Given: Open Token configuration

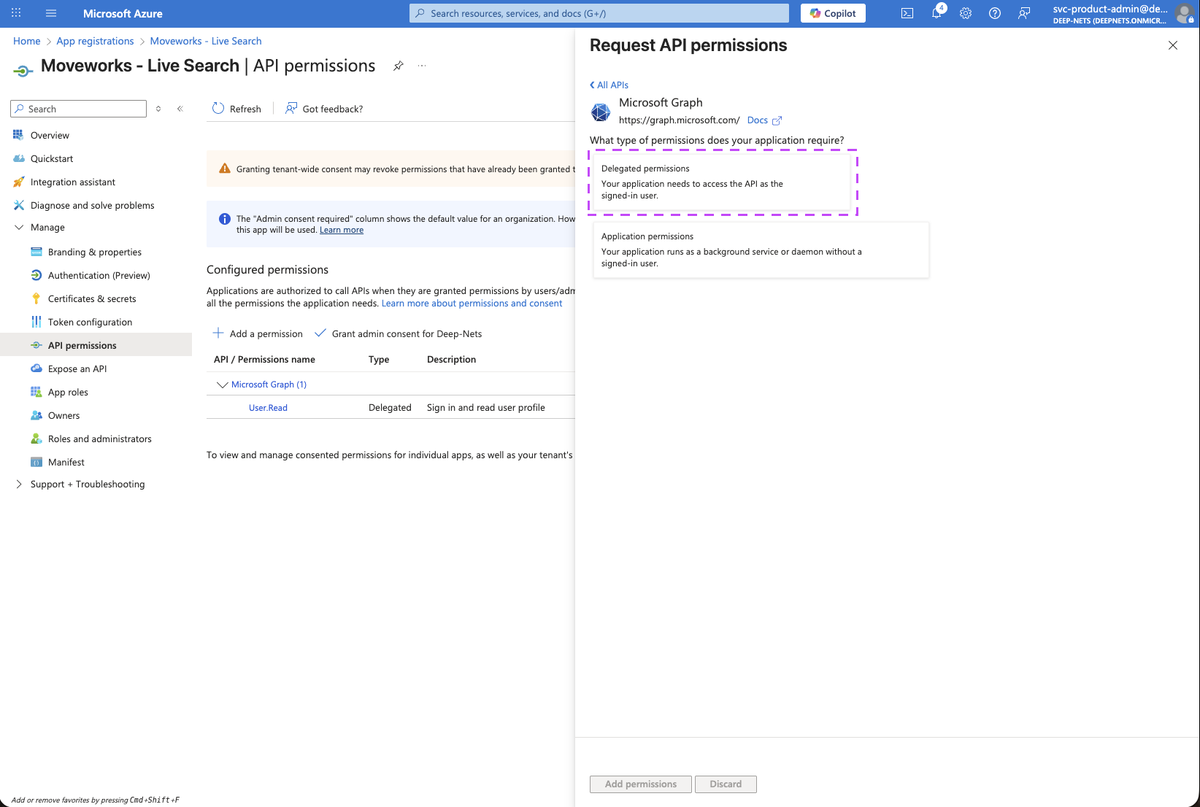Looking at the screenshot, I should [91, 322].
